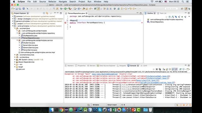
Task: Select GenericService.java in Project Explorer
Action: click(30, 45)
